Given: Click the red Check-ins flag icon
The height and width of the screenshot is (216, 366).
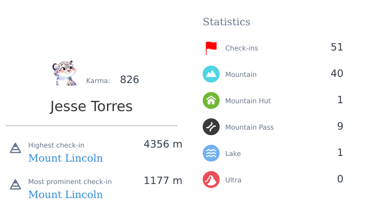Looking at the screenshot, I should (211, 48).
